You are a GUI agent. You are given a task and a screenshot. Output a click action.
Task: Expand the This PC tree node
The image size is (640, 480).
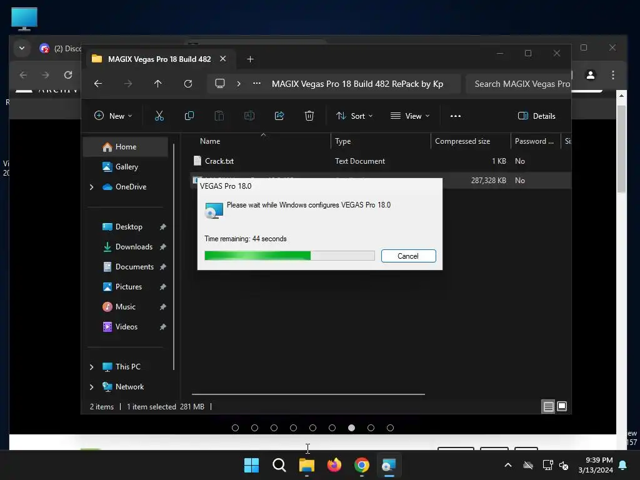click(x=91, y=367)
